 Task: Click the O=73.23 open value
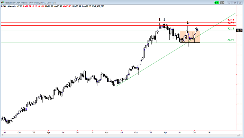tap(67, 6)
